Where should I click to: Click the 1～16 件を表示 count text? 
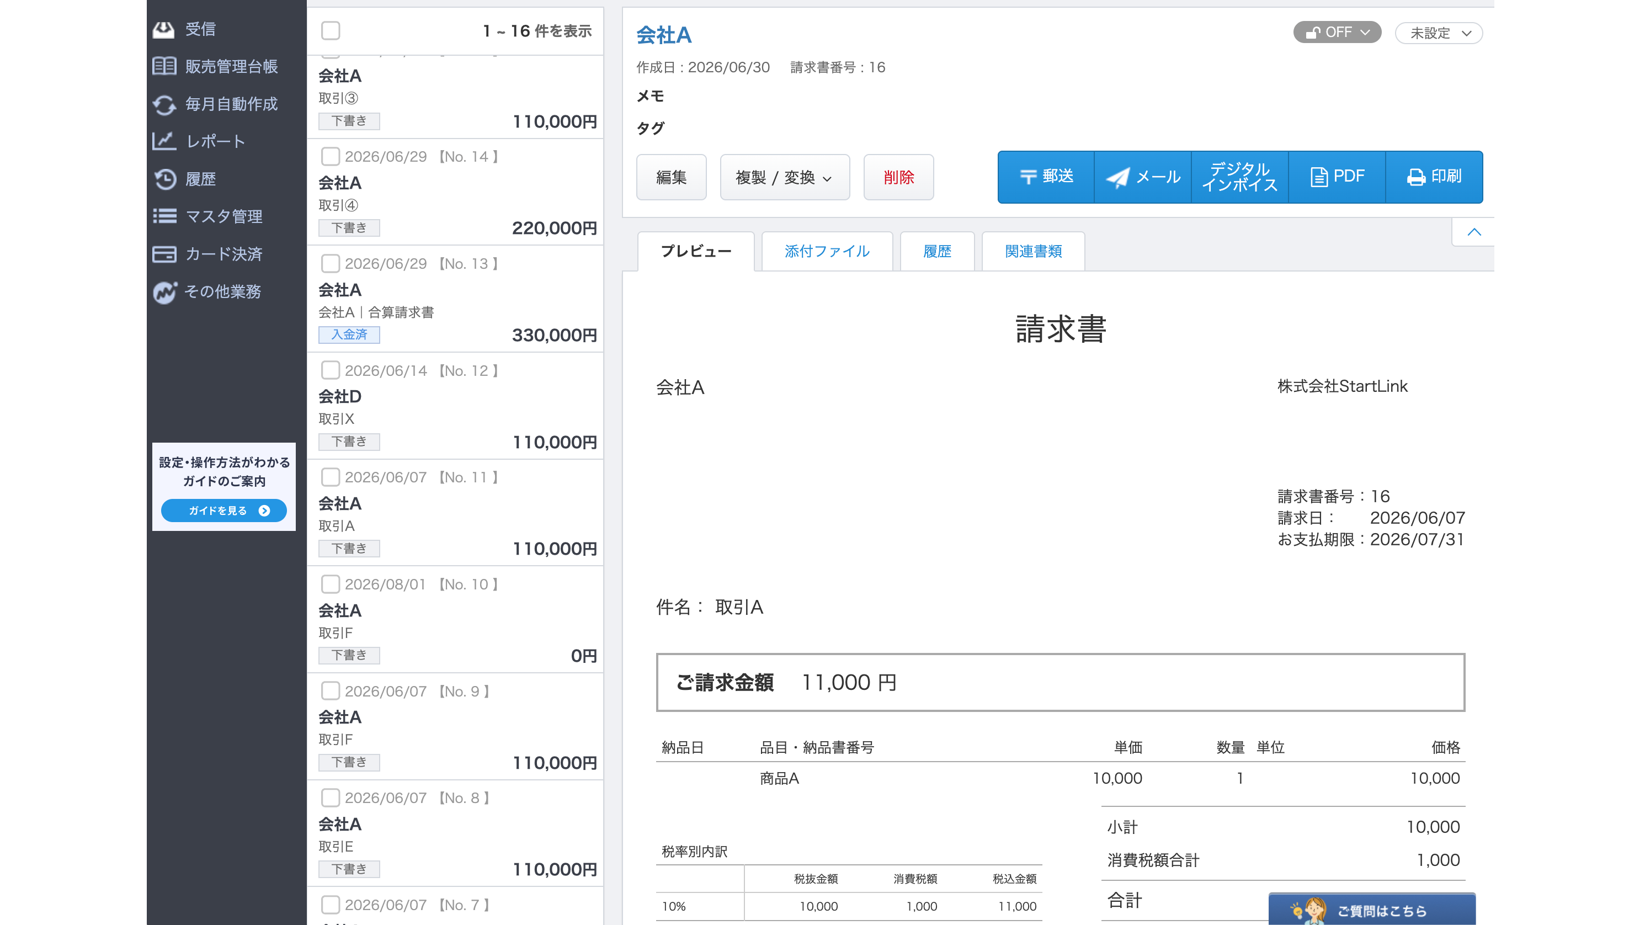tap(537, 31)
